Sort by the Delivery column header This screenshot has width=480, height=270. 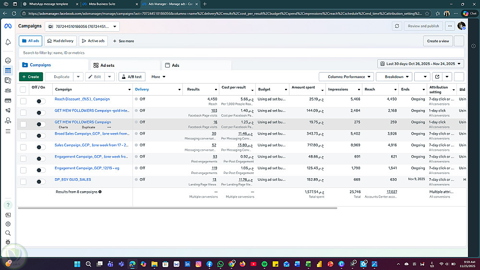tap(142, 89)
